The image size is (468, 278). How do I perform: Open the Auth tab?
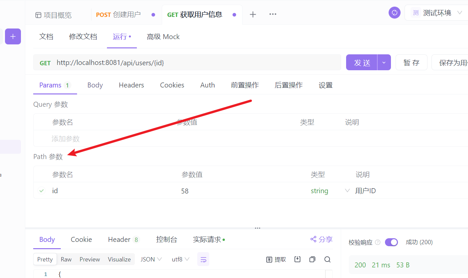[208, 85]
